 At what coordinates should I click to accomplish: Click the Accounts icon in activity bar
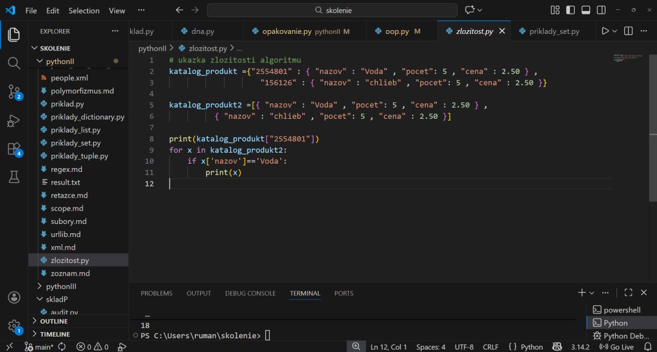[14, 297]
